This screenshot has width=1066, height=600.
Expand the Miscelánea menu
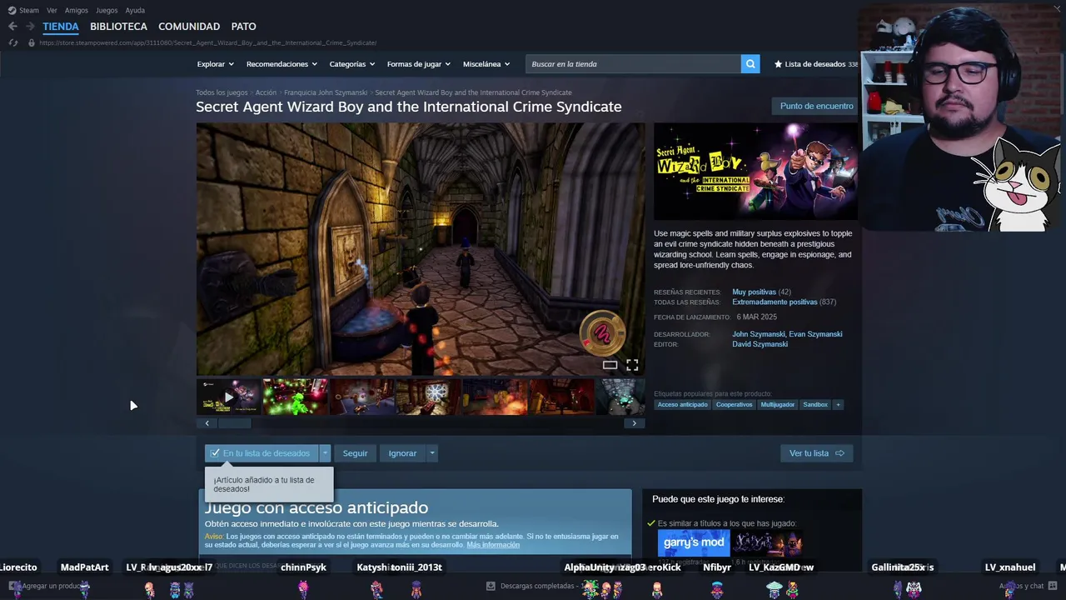click(486, 64)
